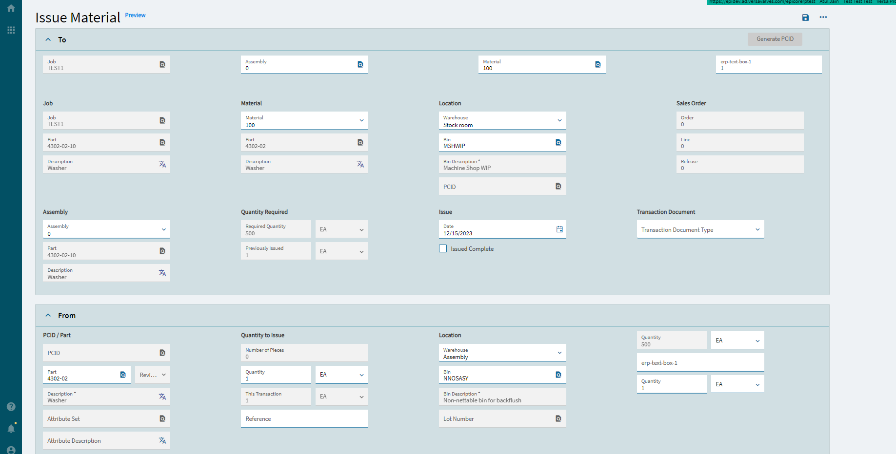896x454 pixels.
Task: Click the Save icon in the top toolbar
Action: tap(805, 18)
